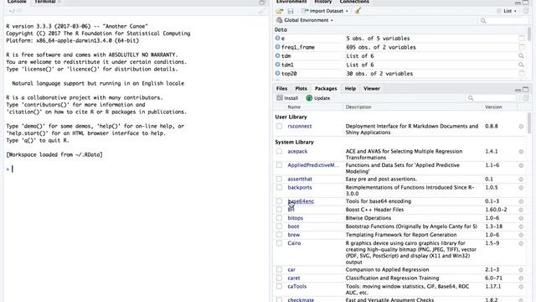This screenshot has height=302, width=536.
Task: View freq1_frame as table icon
Action: 521,47
